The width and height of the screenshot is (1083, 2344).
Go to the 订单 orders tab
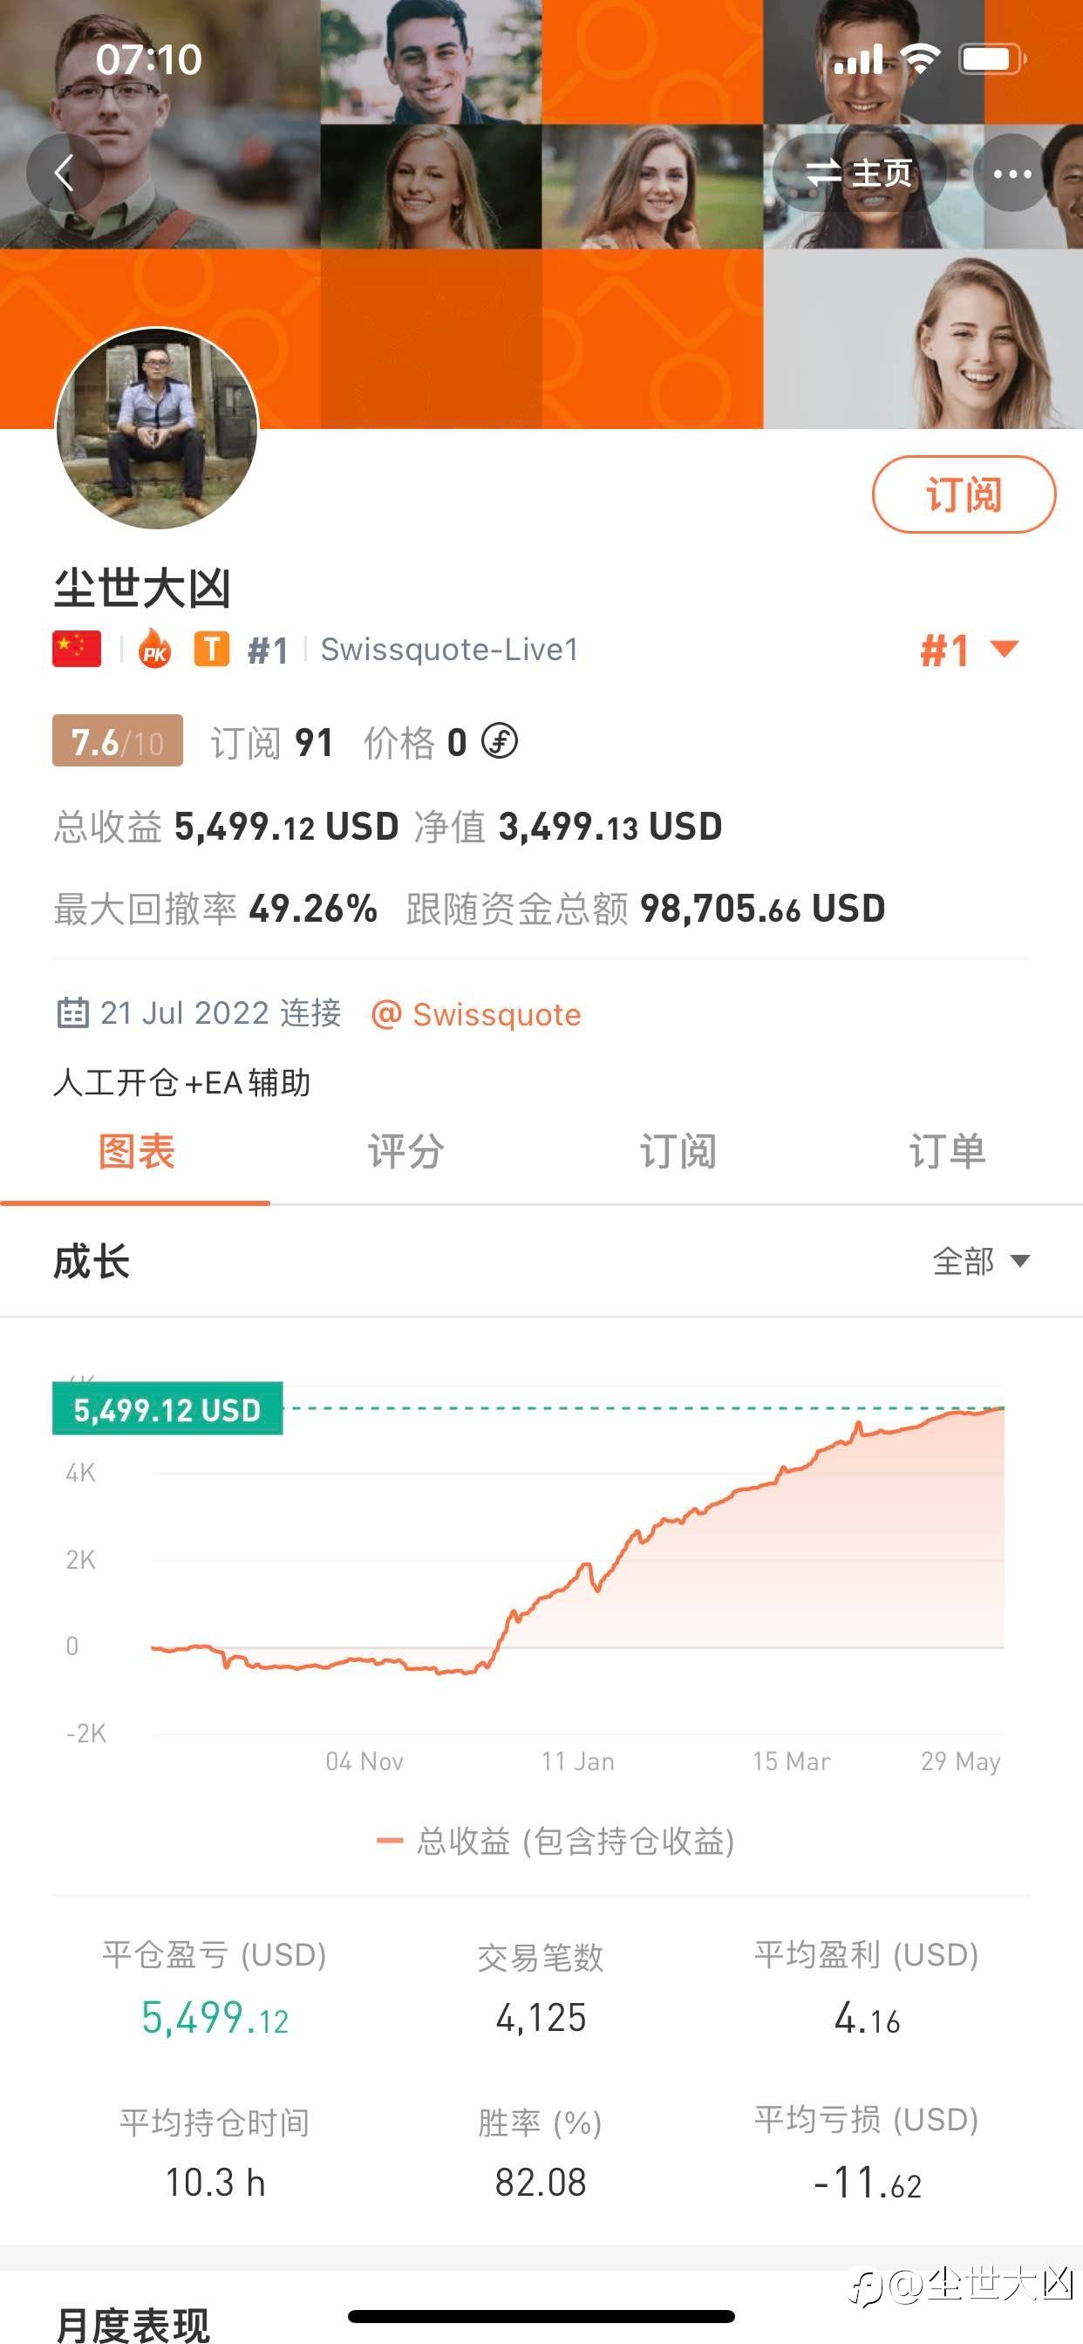(x=946, y=1152)
